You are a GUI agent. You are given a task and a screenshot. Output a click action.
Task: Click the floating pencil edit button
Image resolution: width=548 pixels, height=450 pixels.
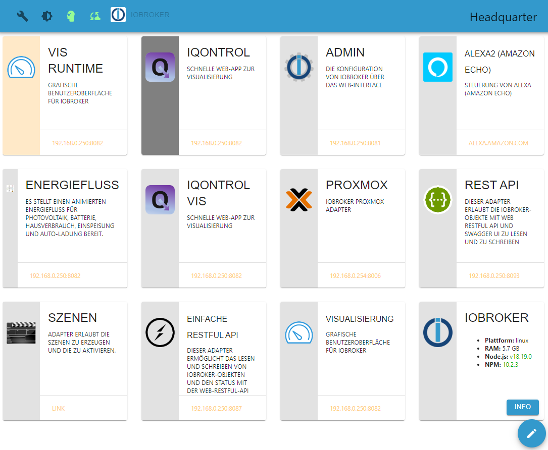click(531, 433)
